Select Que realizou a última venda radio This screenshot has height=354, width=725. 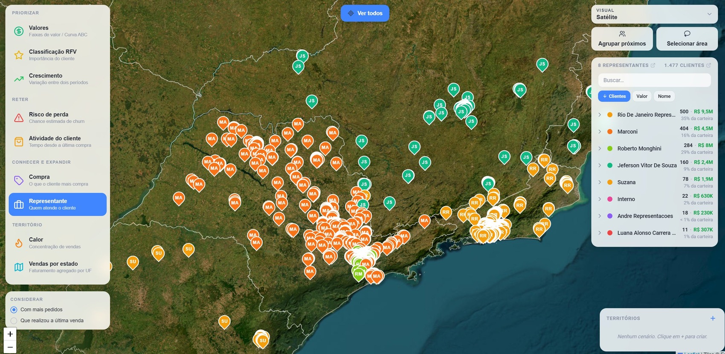(x=14, y=321)
